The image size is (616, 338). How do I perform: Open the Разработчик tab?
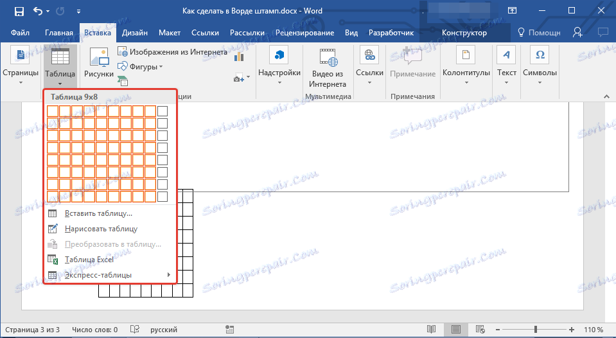[391, 33]
